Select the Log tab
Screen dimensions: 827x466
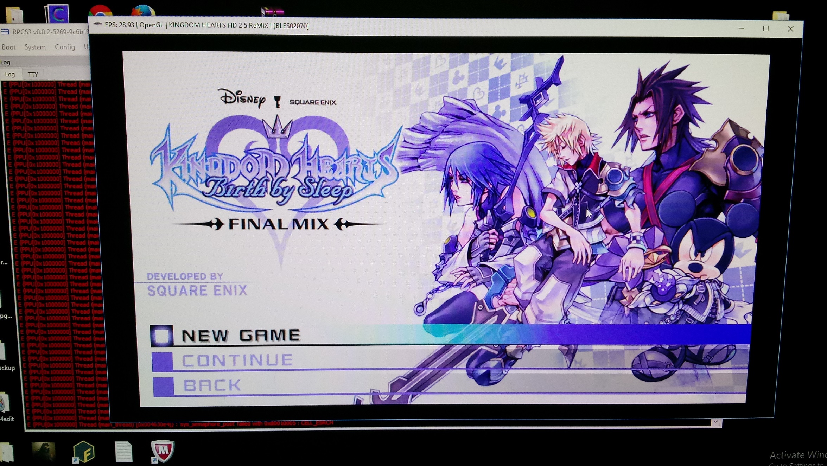point(10,74)
